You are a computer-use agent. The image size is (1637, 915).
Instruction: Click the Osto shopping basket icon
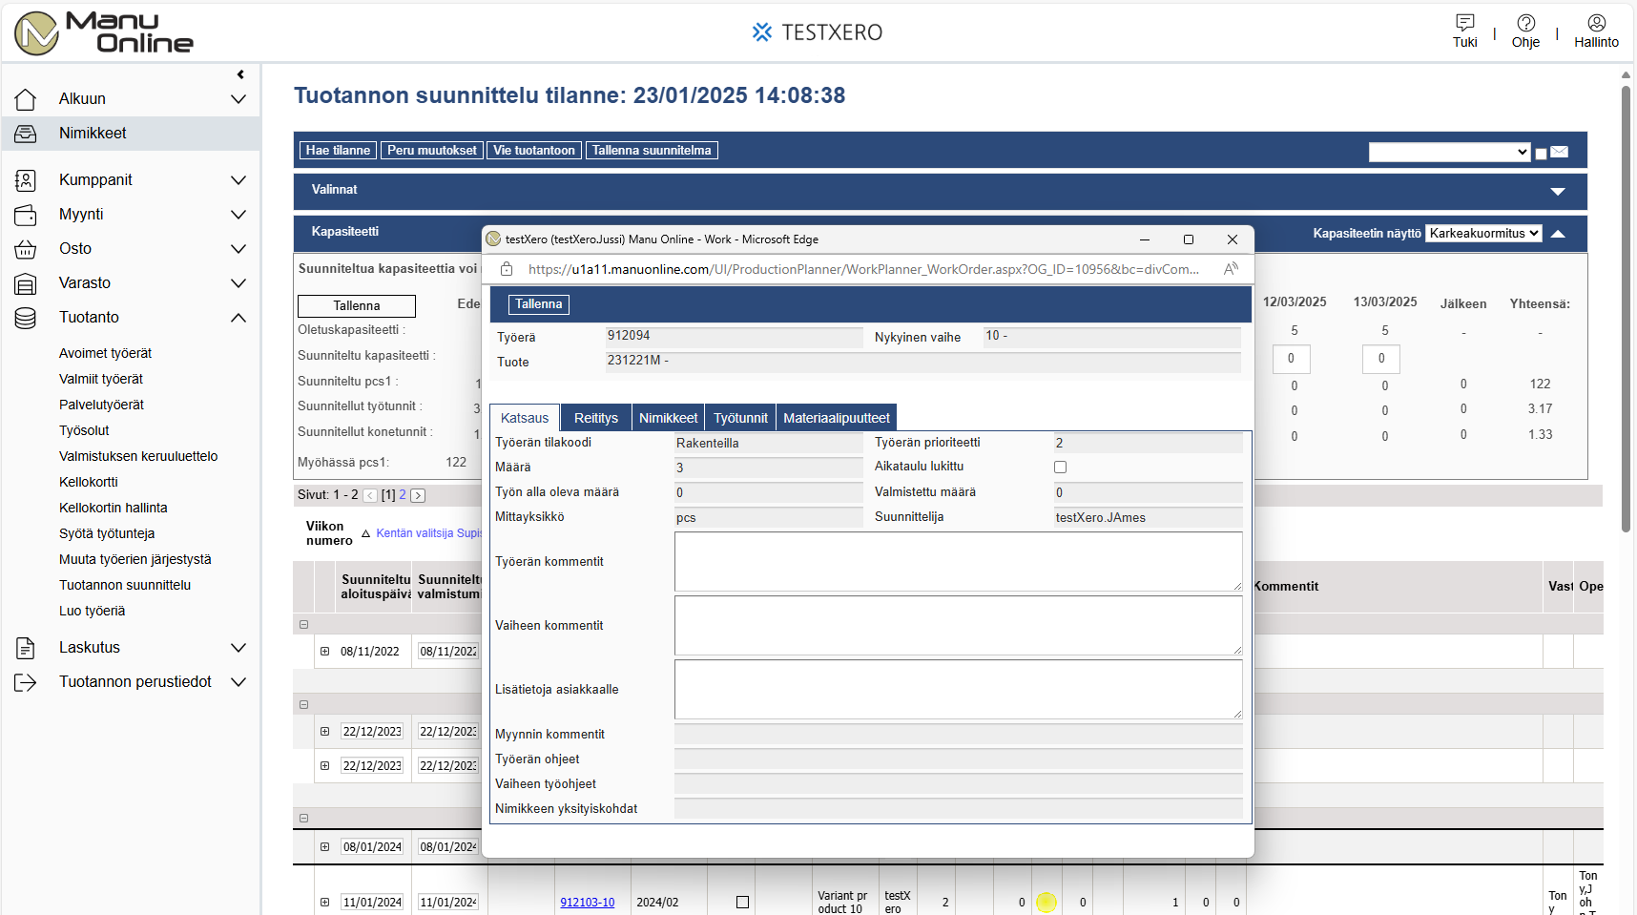(26, 249)
